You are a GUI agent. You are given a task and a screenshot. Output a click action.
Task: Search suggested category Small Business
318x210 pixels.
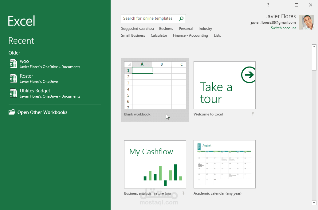(x=133, y=35)
